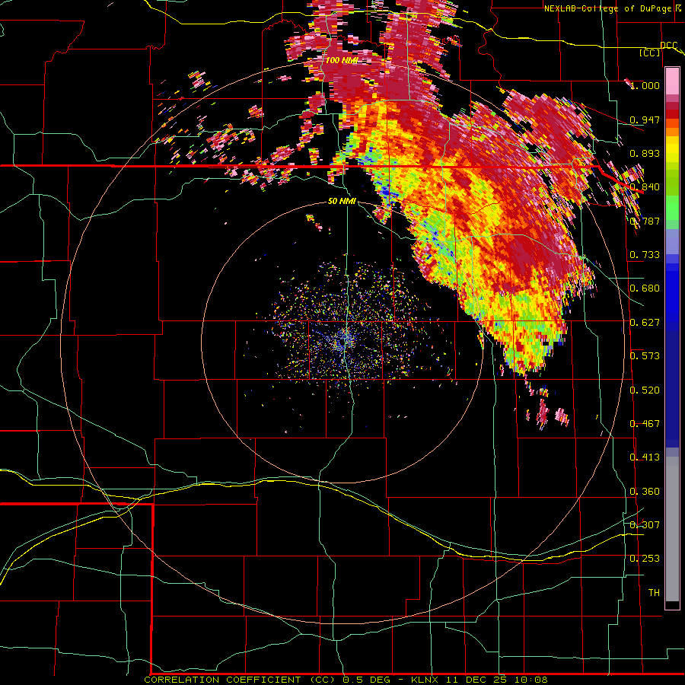The width and height of the screenshot is (685, 685).
Task: Select the 0.307 scale value
Action: [x=645, y=524]
